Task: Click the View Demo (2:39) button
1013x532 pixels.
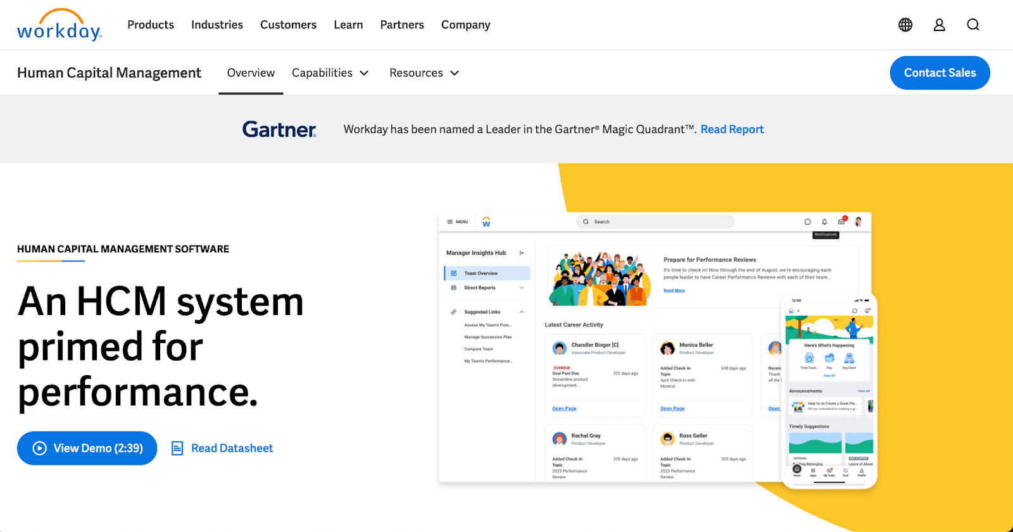Action: pos(87,448)
